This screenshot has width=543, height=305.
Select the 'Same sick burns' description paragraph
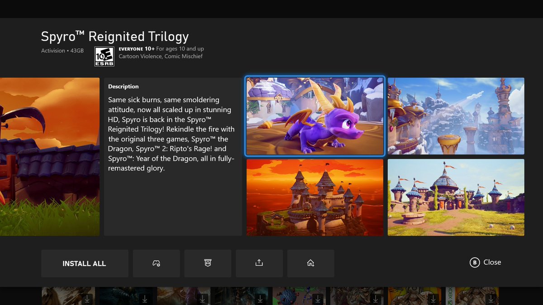(x=171, y=134)
